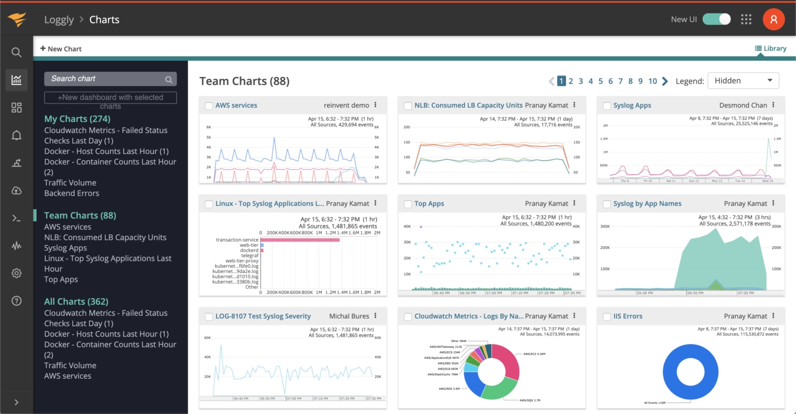Screen dimensions: 796x414
Task: Switch to the Library view
Action: point(770,48)
